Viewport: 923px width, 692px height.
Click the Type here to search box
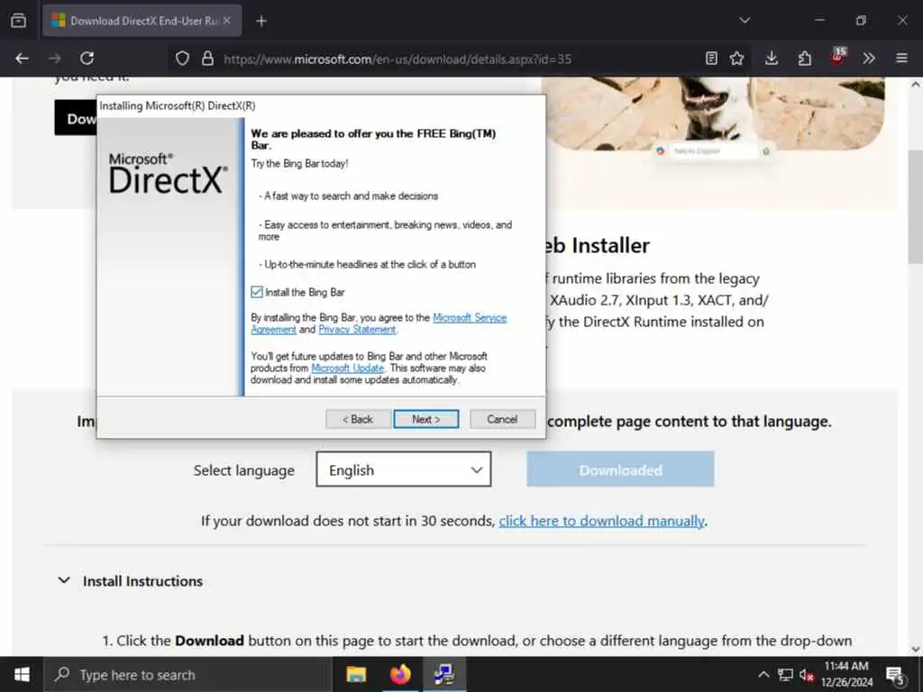point(188,675)
